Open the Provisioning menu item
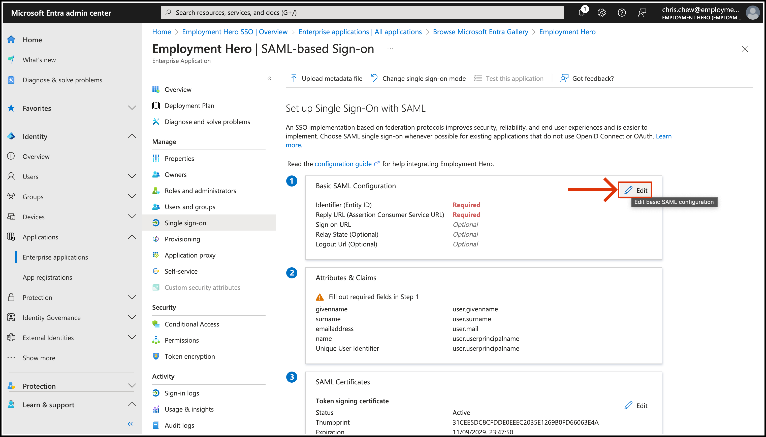 coord(182,239)
